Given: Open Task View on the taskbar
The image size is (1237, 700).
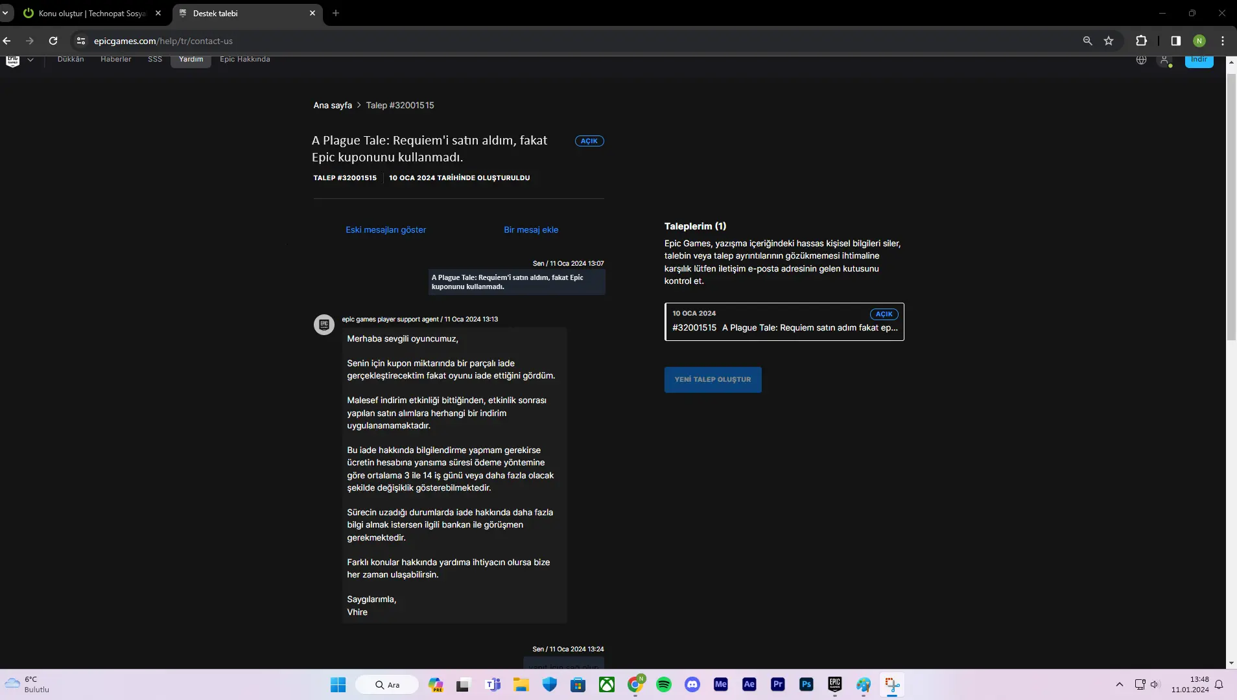Looking at the screenshot, I should click(x=463, y=685).
